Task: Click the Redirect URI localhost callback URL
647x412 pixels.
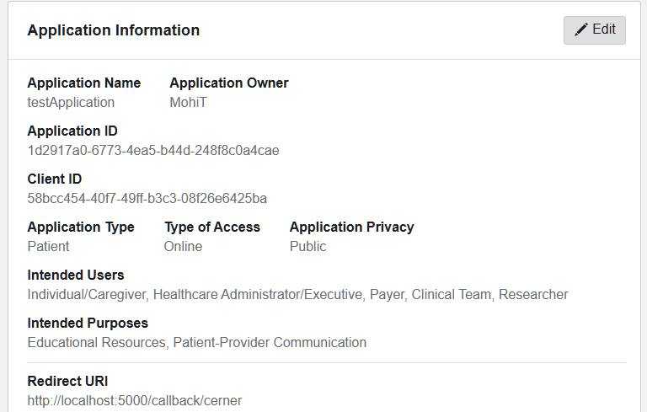Action: click(135, 400)
